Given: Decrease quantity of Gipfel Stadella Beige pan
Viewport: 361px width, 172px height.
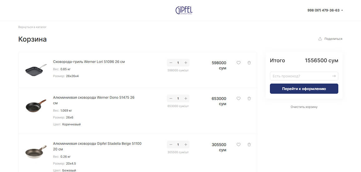Looking at the screenshot, I should (x=171, y=145).
